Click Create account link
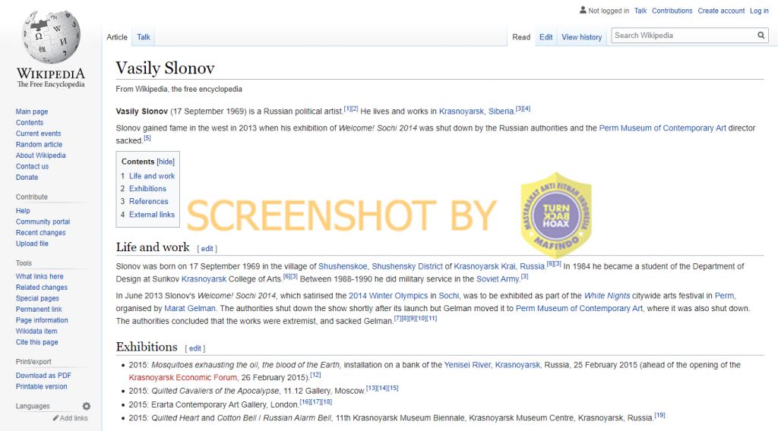The height and width of the screenshot is (431, 778). 721,11
